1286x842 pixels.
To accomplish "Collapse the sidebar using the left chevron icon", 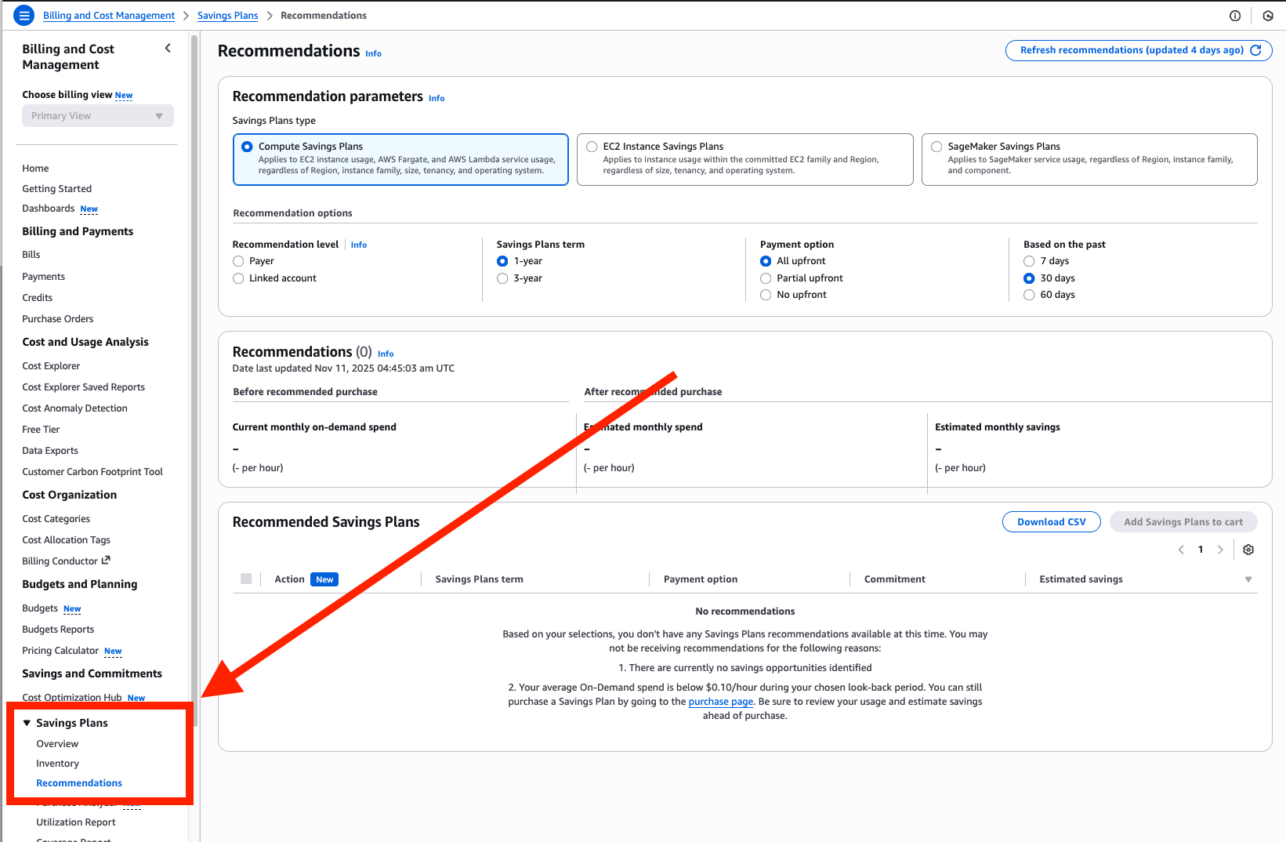I will 167,48.
